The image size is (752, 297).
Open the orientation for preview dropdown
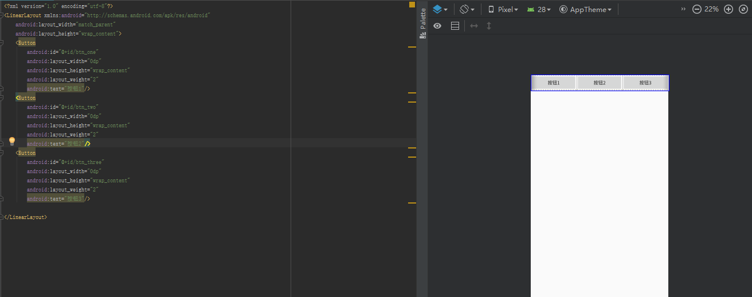(x=467, y=9)
